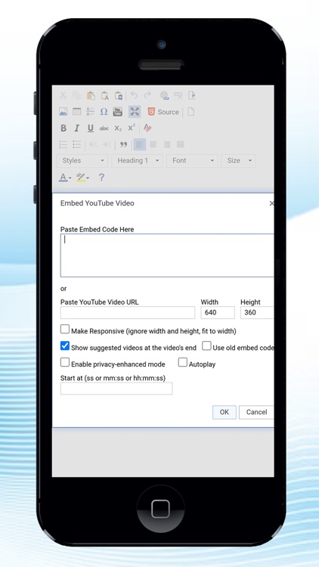Viewport: 319px width, 567px height.
Task: Click the Cancel button
Action: point(256,412)
